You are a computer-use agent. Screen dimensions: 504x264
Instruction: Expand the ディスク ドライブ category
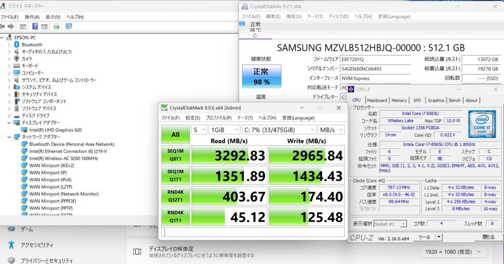[x=9, y=115]
